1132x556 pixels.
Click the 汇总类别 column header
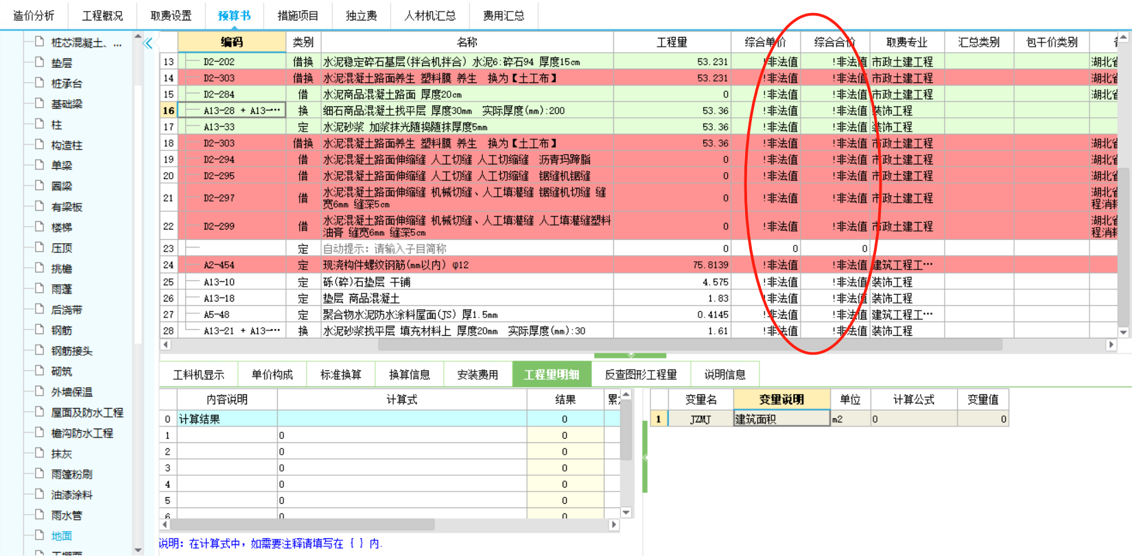pos(978,42)
